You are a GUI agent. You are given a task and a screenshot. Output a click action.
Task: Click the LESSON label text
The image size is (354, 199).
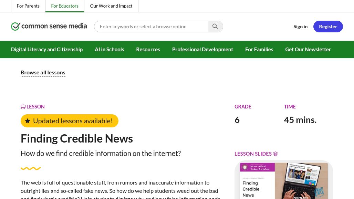(35, 106)
